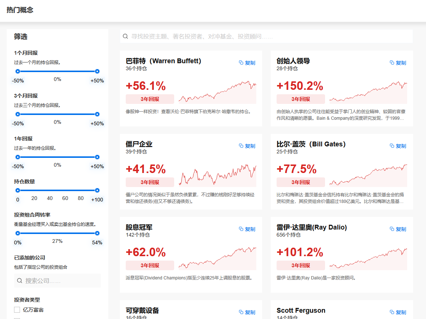Screen dimensions: 426x319
Task: Click the 创始人领导 performance chart
Action: (x=368, y=92)
